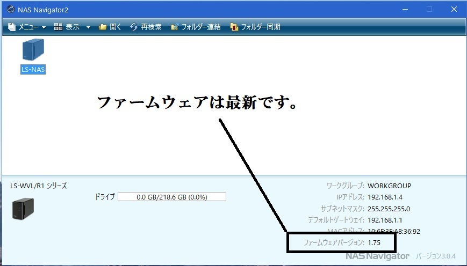This screenshot has width=467, height=266.
Task: Click the black LinkStation device image
Action: (x=23, y=209)
